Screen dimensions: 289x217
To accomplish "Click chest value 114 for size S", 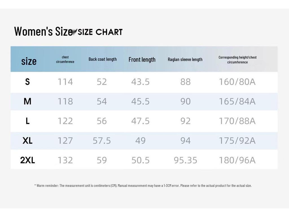I will [65, 82].
